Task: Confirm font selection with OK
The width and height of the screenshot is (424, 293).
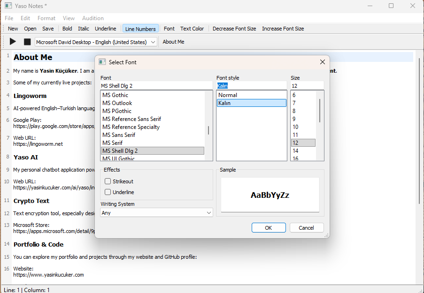Action: pos(268,228)
